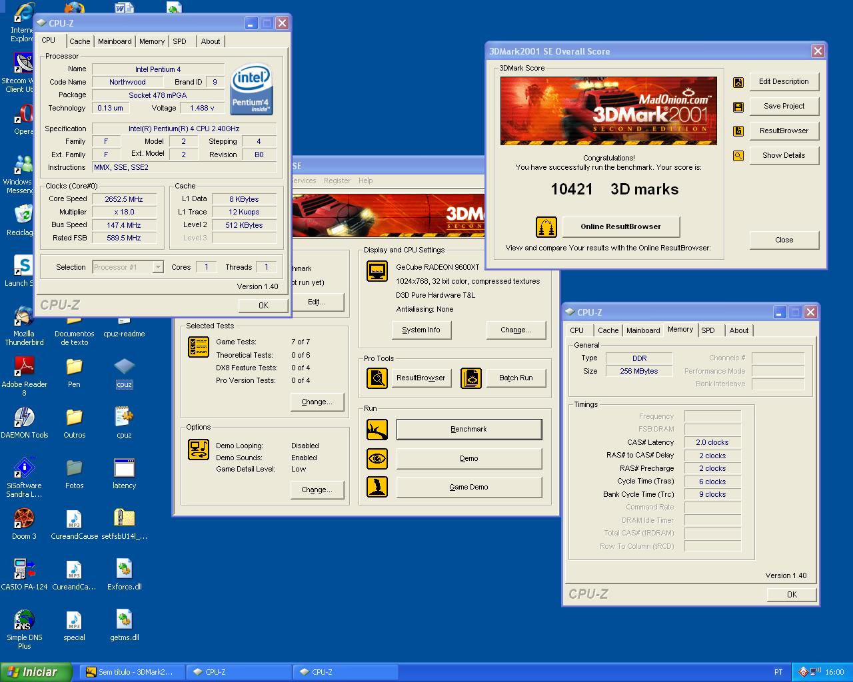Switch to SPD tab in lower CPU-Z window
The image size is (853, 682).
coord(708,330)
